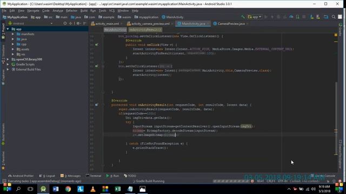Open the Gradle tool window on right edge

pyautogui.click(x=340, y=29)
